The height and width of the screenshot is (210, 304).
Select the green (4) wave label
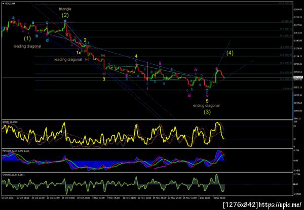coord(230,53)
